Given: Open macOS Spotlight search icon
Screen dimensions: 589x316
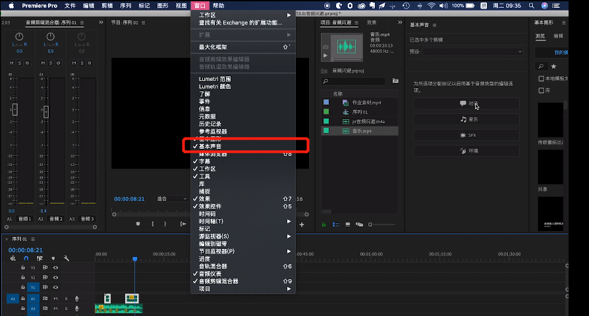Looking at the screenshot, I should [x=532, y=6].
